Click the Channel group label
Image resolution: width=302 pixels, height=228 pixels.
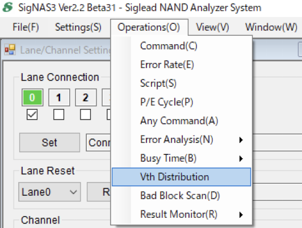(40, 220)
